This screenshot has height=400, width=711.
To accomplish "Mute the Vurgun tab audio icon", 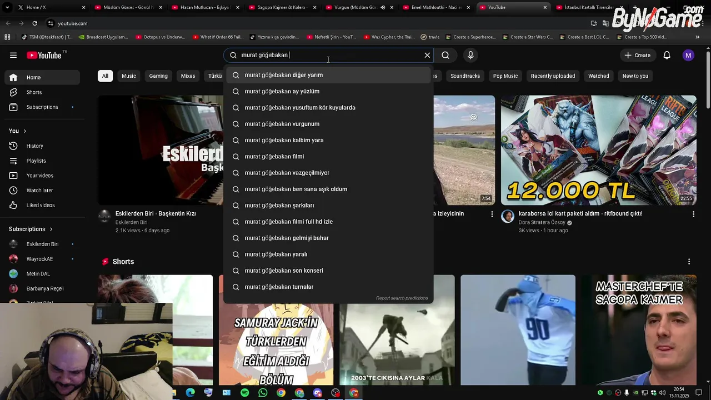I will [x=383, y=7].
